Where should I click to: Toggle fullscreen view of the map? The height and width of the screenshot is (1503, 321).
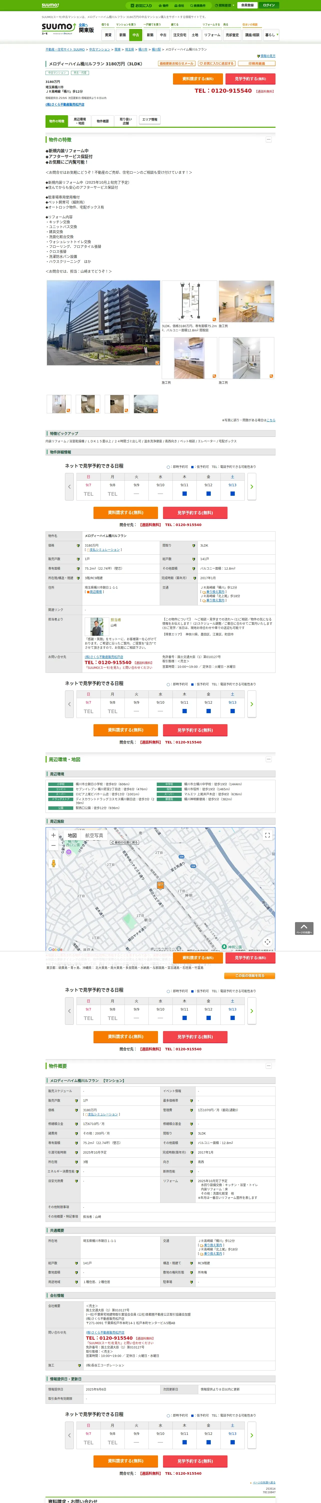267,835
